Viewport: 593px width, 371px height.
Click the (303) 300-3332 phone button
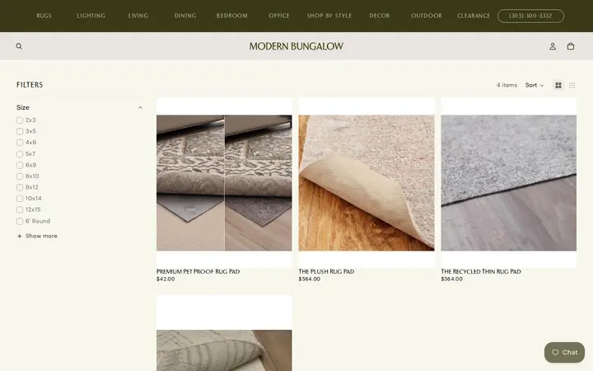click(530, 16)
